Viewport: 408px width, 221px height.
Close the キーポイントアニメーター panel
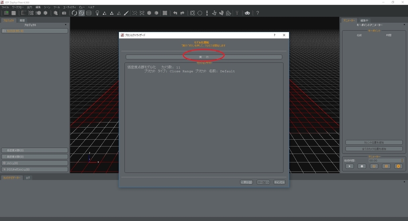[x=404, y=25]
